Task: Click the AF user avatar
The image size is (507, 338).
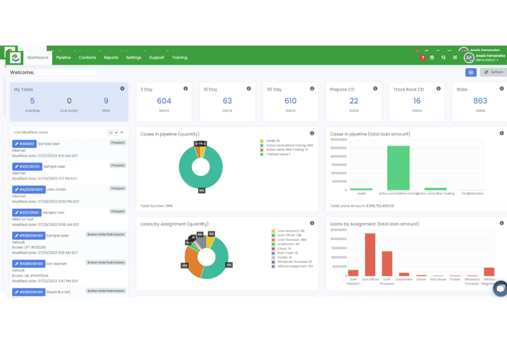Action: 469,58
